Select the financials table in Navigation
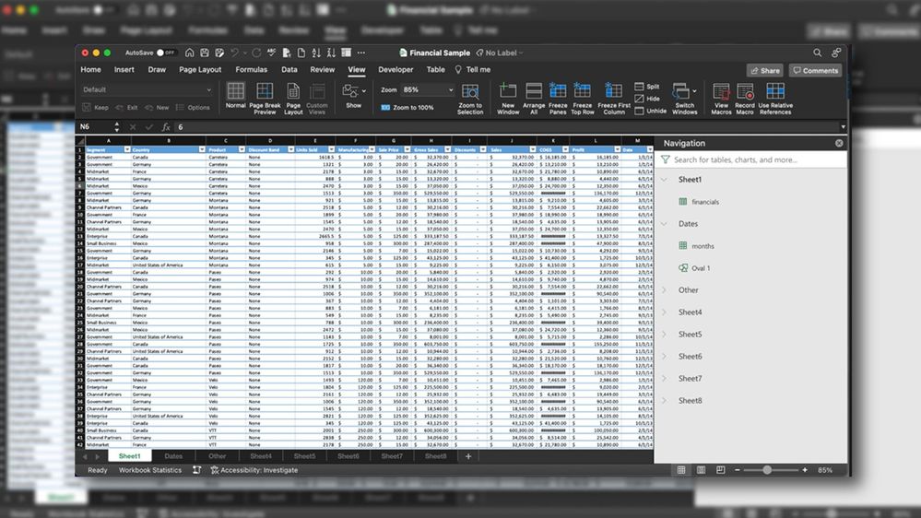This screenshot has width=921, height=518. (x=699, y=202)
